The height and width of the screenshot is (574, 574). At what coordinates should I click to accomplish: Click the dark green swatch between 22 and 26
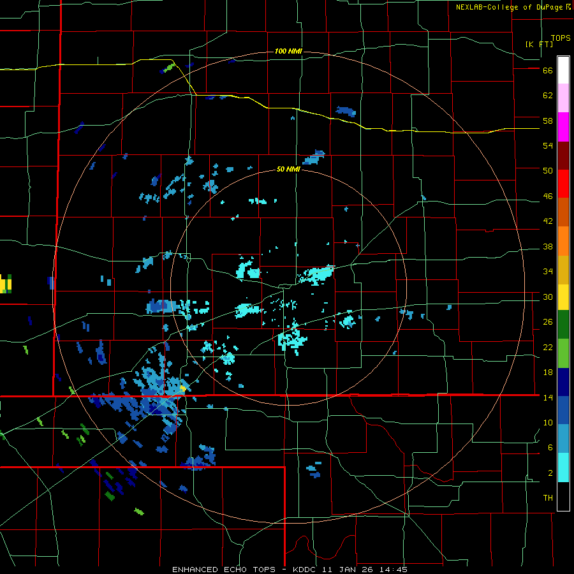point(563,325)
